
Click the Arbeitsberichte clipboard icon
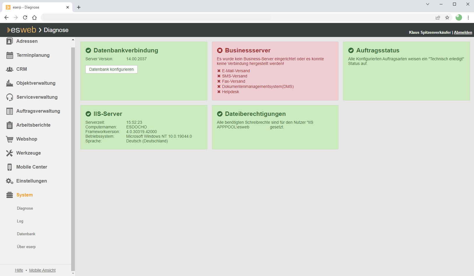pos(10,125)
